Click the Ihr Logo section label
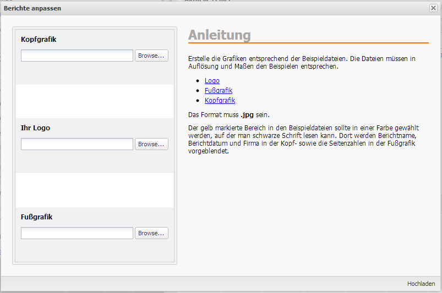The height and width of the screenshot is (293, 442). pos(36,128)
